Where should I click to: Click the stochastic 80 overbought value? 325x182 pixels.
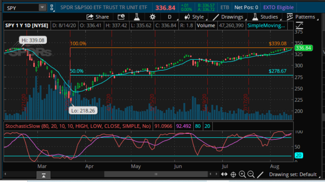coord(198,126)
